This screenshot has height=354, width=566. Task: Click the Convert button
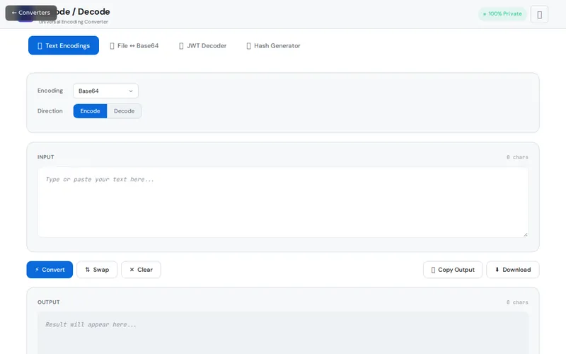[50, 270]
